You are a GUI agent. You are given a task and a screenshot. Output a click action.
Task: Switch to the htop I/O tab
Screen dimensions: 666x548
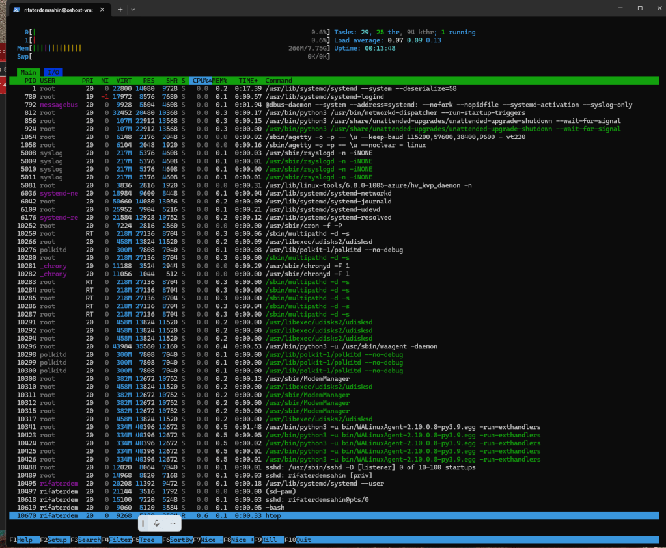[x=53, y=73]
